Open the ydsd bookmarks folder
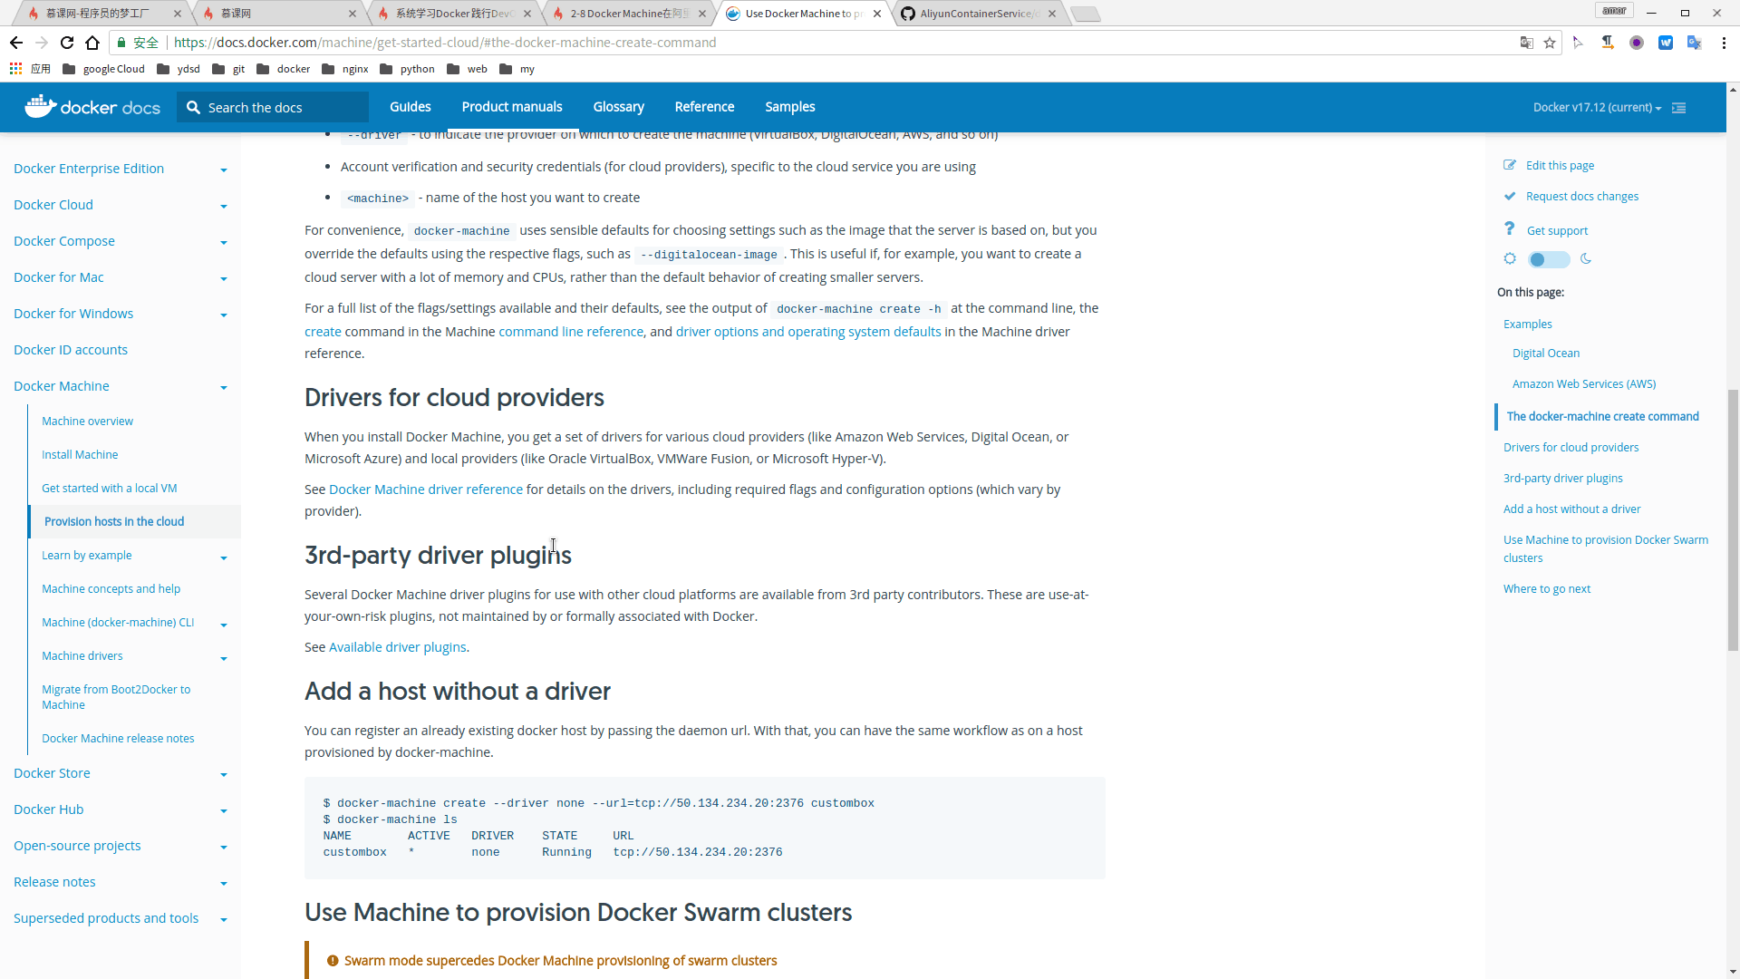Screen dimensions: 1740x979 pyautogui.click(x=179, y=69)
